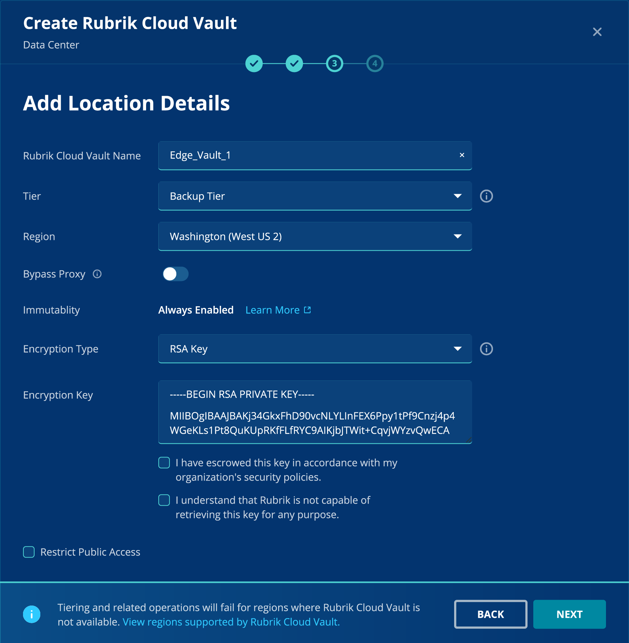Click the BACK button
This screenshot has width=629, height=643.
point(491,614)
